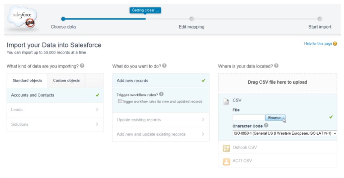Select Outlook CSV source
344x178 pixels.
click(278, 148)
